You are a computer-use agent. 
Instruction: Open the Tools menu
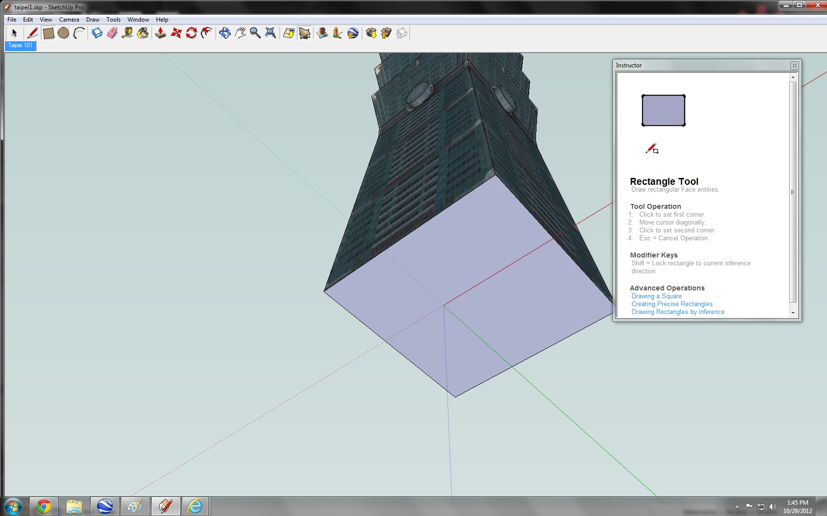pos(113,20)
